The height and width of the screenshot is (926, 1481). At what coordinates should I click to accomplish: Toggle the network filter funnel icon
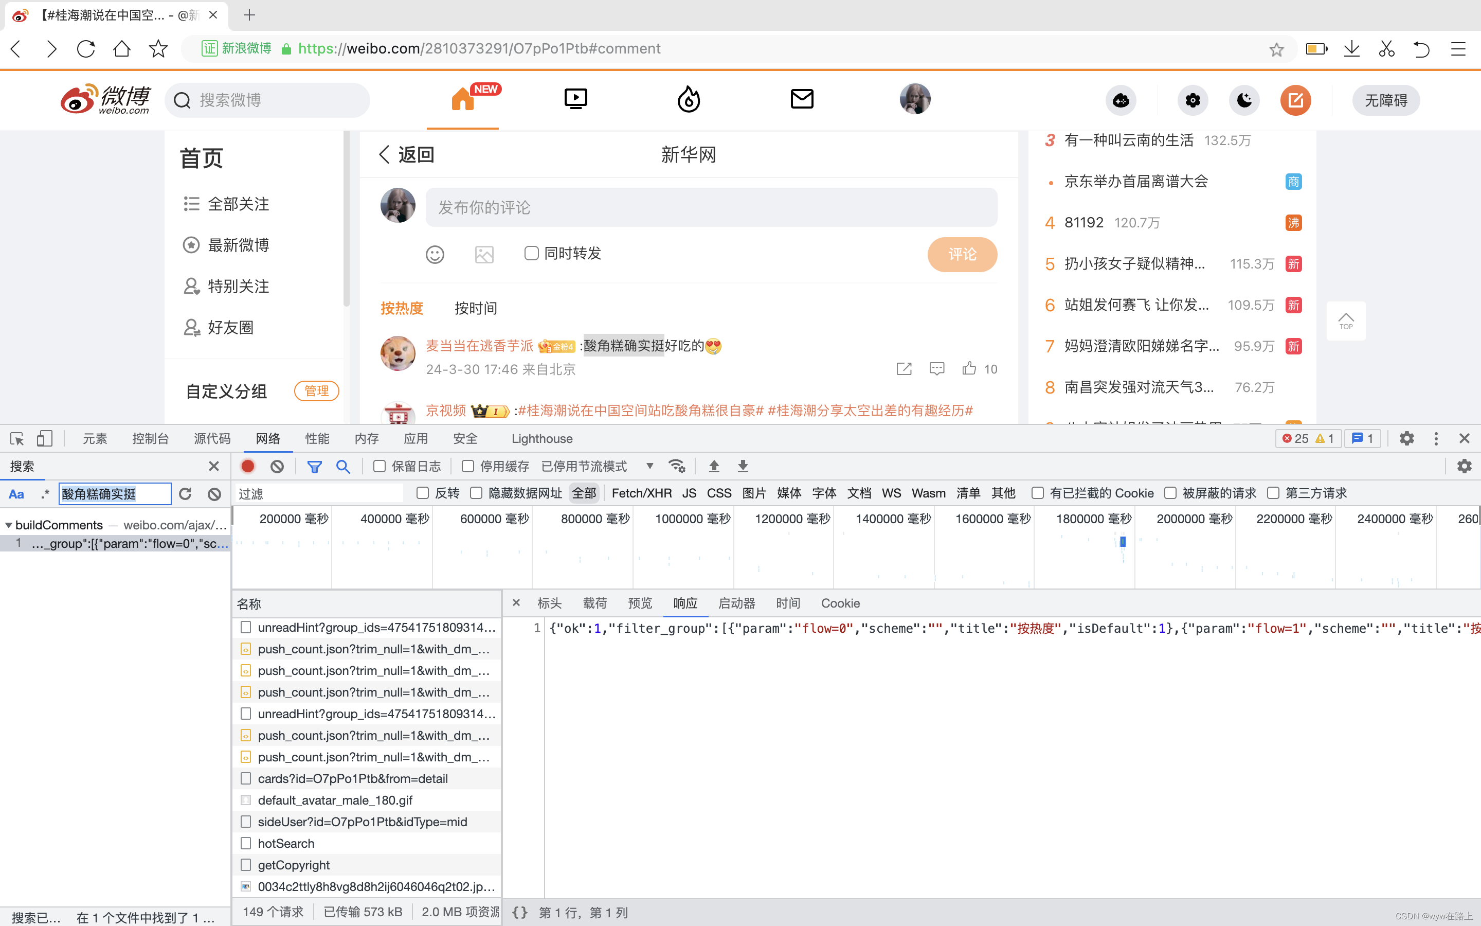[315, 467]
